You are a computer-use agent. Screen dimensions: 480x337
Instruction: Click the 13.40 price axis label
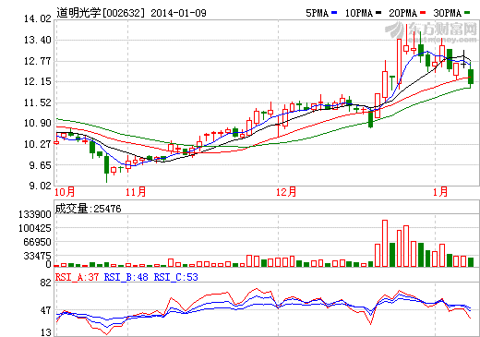[x=38, y=40]
